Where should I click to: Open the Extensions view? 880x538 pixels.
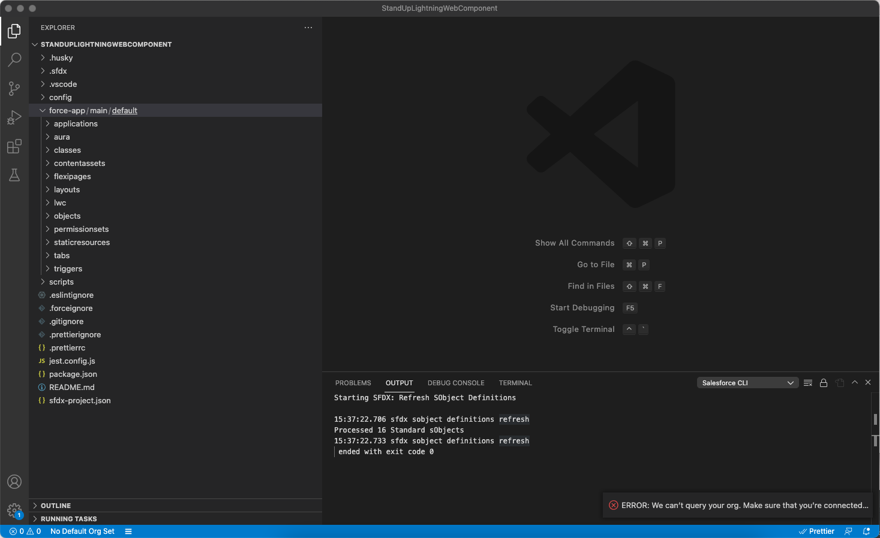pyautogui.click(x=14, y=146)
